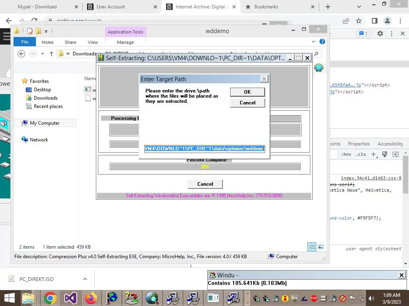Click the Explorer search magnifier icon
This screenshot has width=409, height=306.
click(316, 54)
